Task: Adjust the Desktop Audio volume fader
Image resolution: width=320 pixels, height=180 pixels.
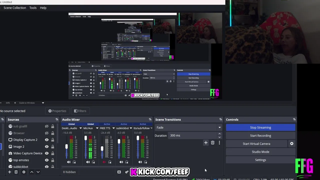Action: pyautogui.click(x=66, y=147)
